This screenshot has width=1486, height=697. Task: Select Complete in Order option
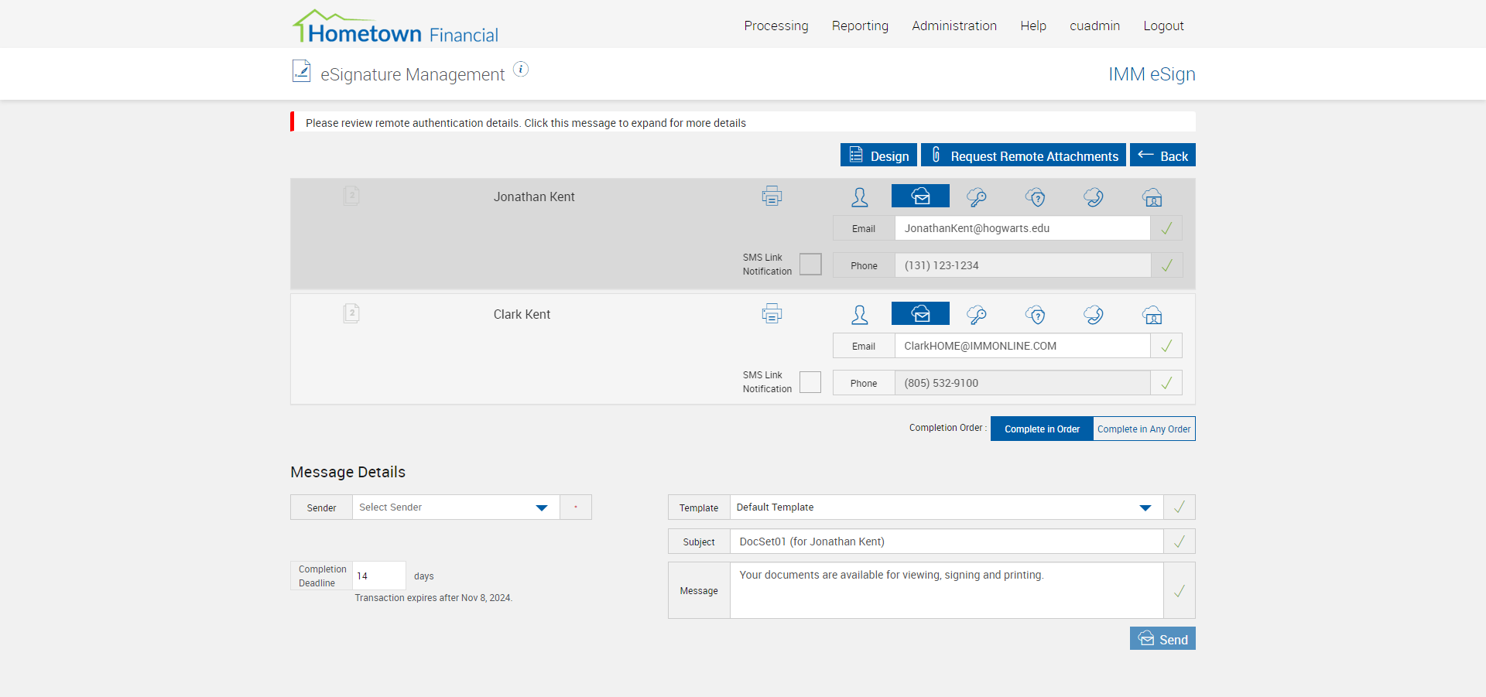(x=1042, y=429)
